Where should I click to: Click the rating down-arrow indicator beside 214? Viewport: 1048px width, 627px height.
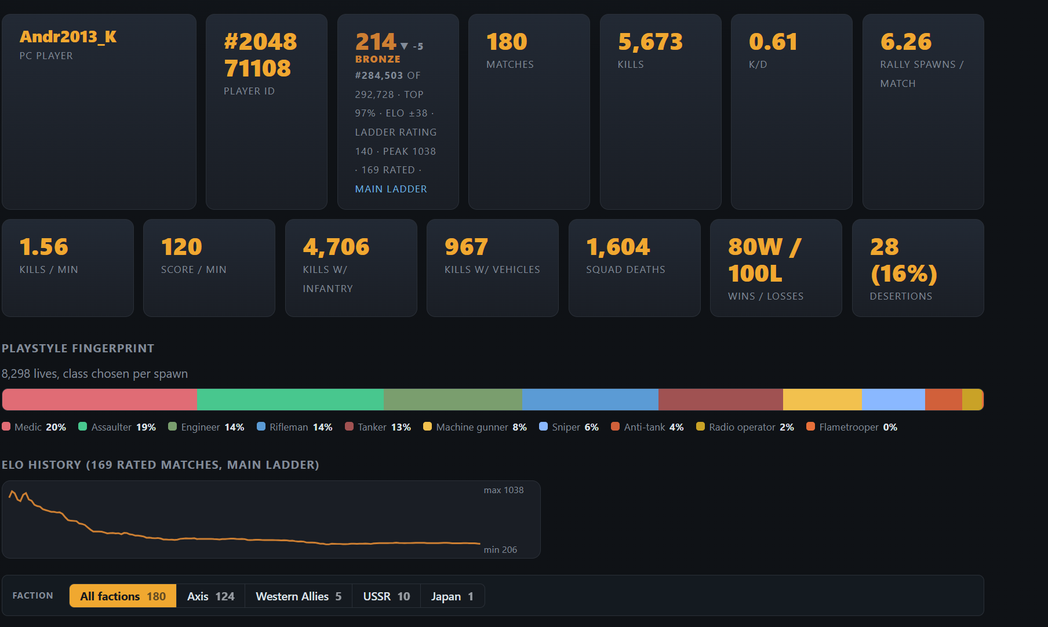[404, 46]
